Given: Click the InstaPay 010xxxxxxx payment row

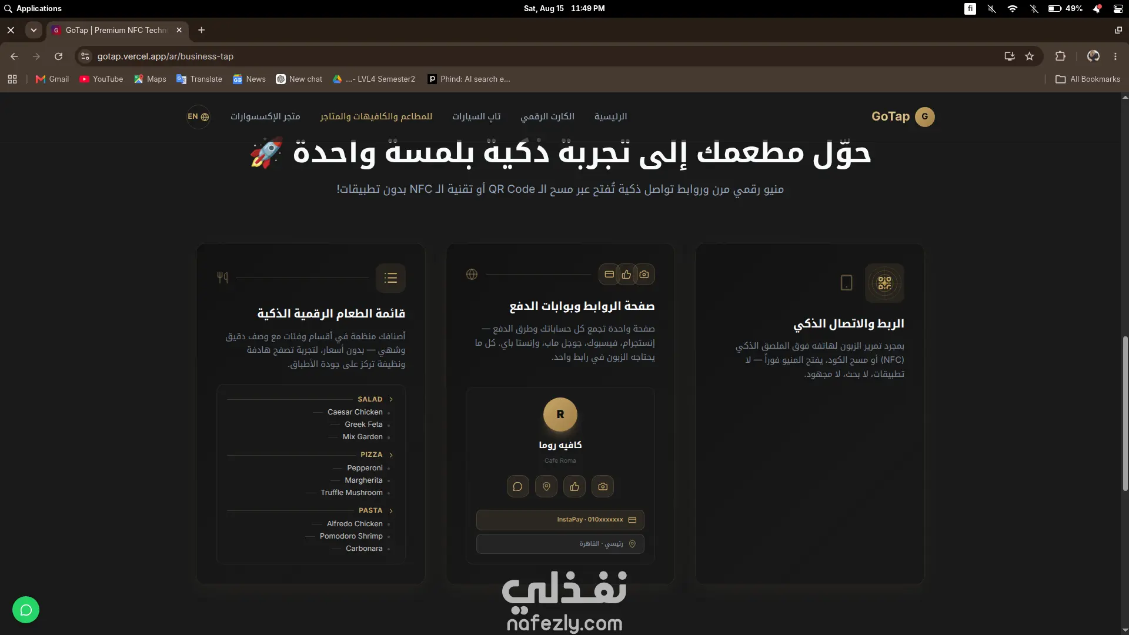Looking at the screenshot, I should click(560, 520).
